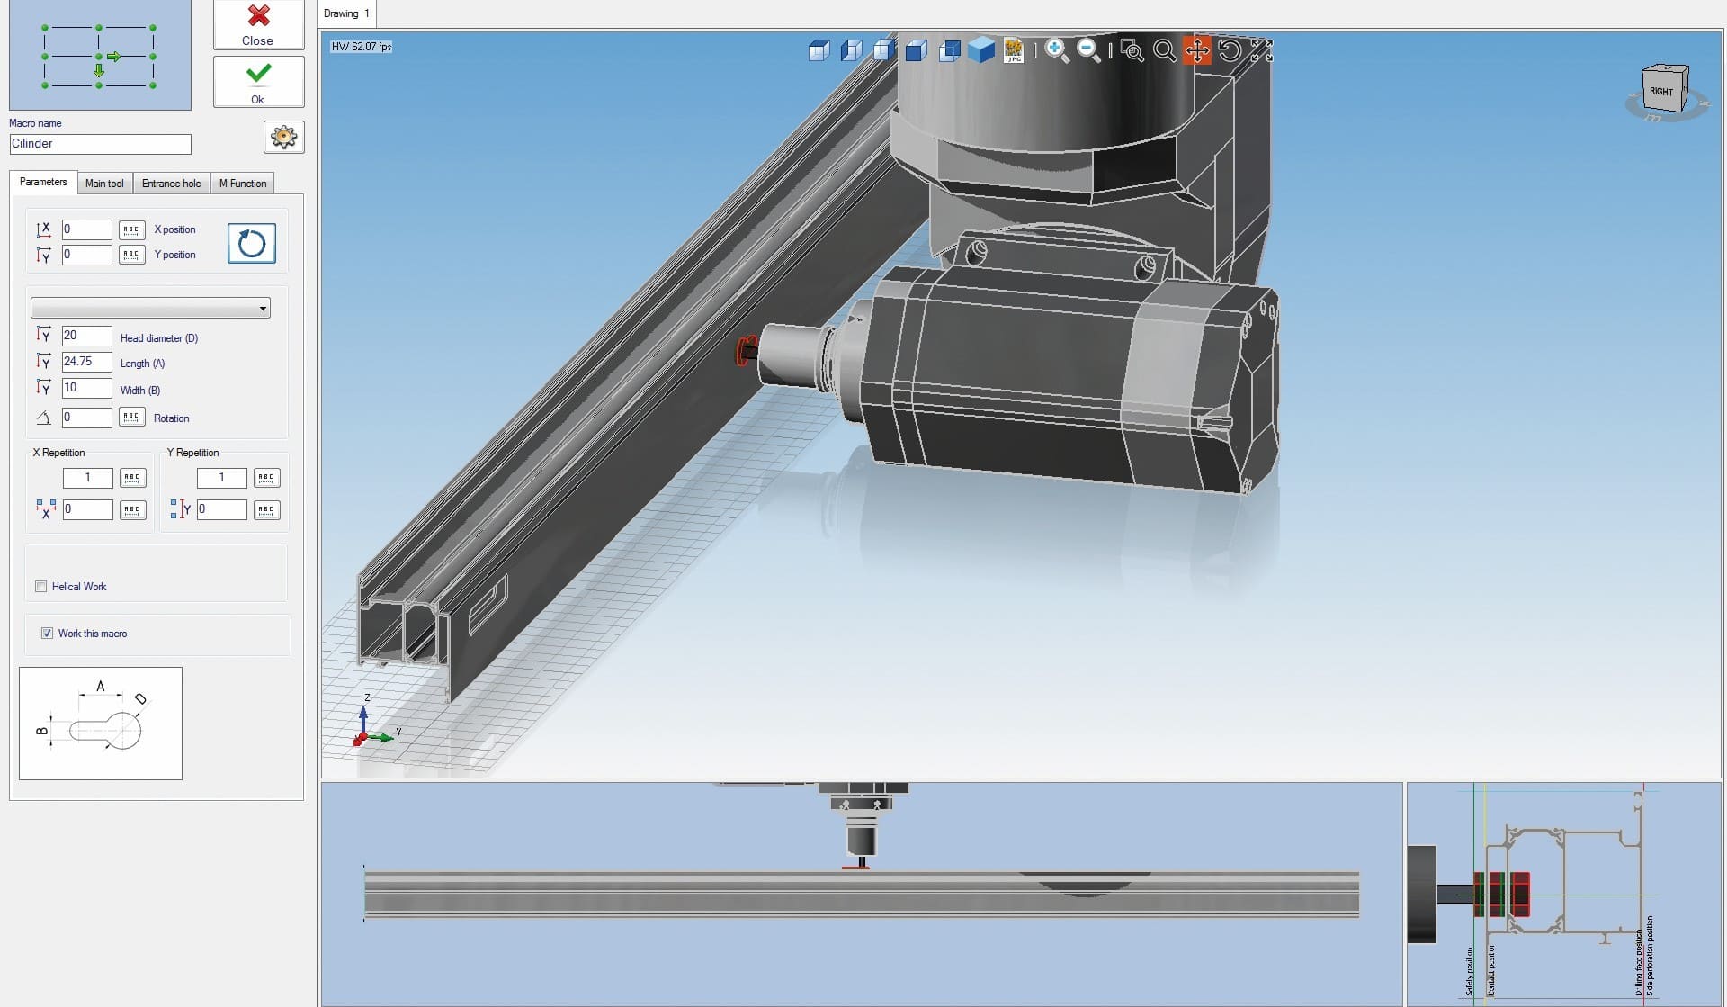Confirm with the Ok button

(258, 82)
